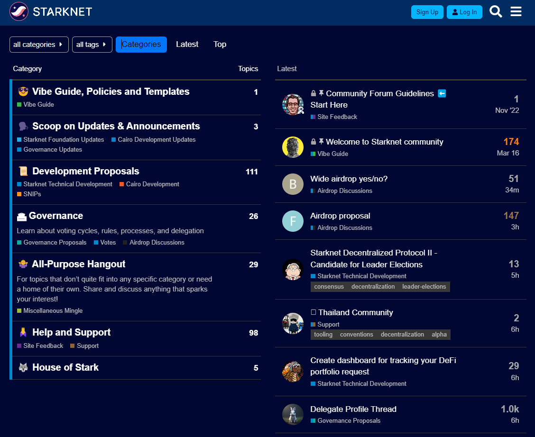Click the consensus tag
Viewport: 535px width, 437px height.
[x=329, y=287]
